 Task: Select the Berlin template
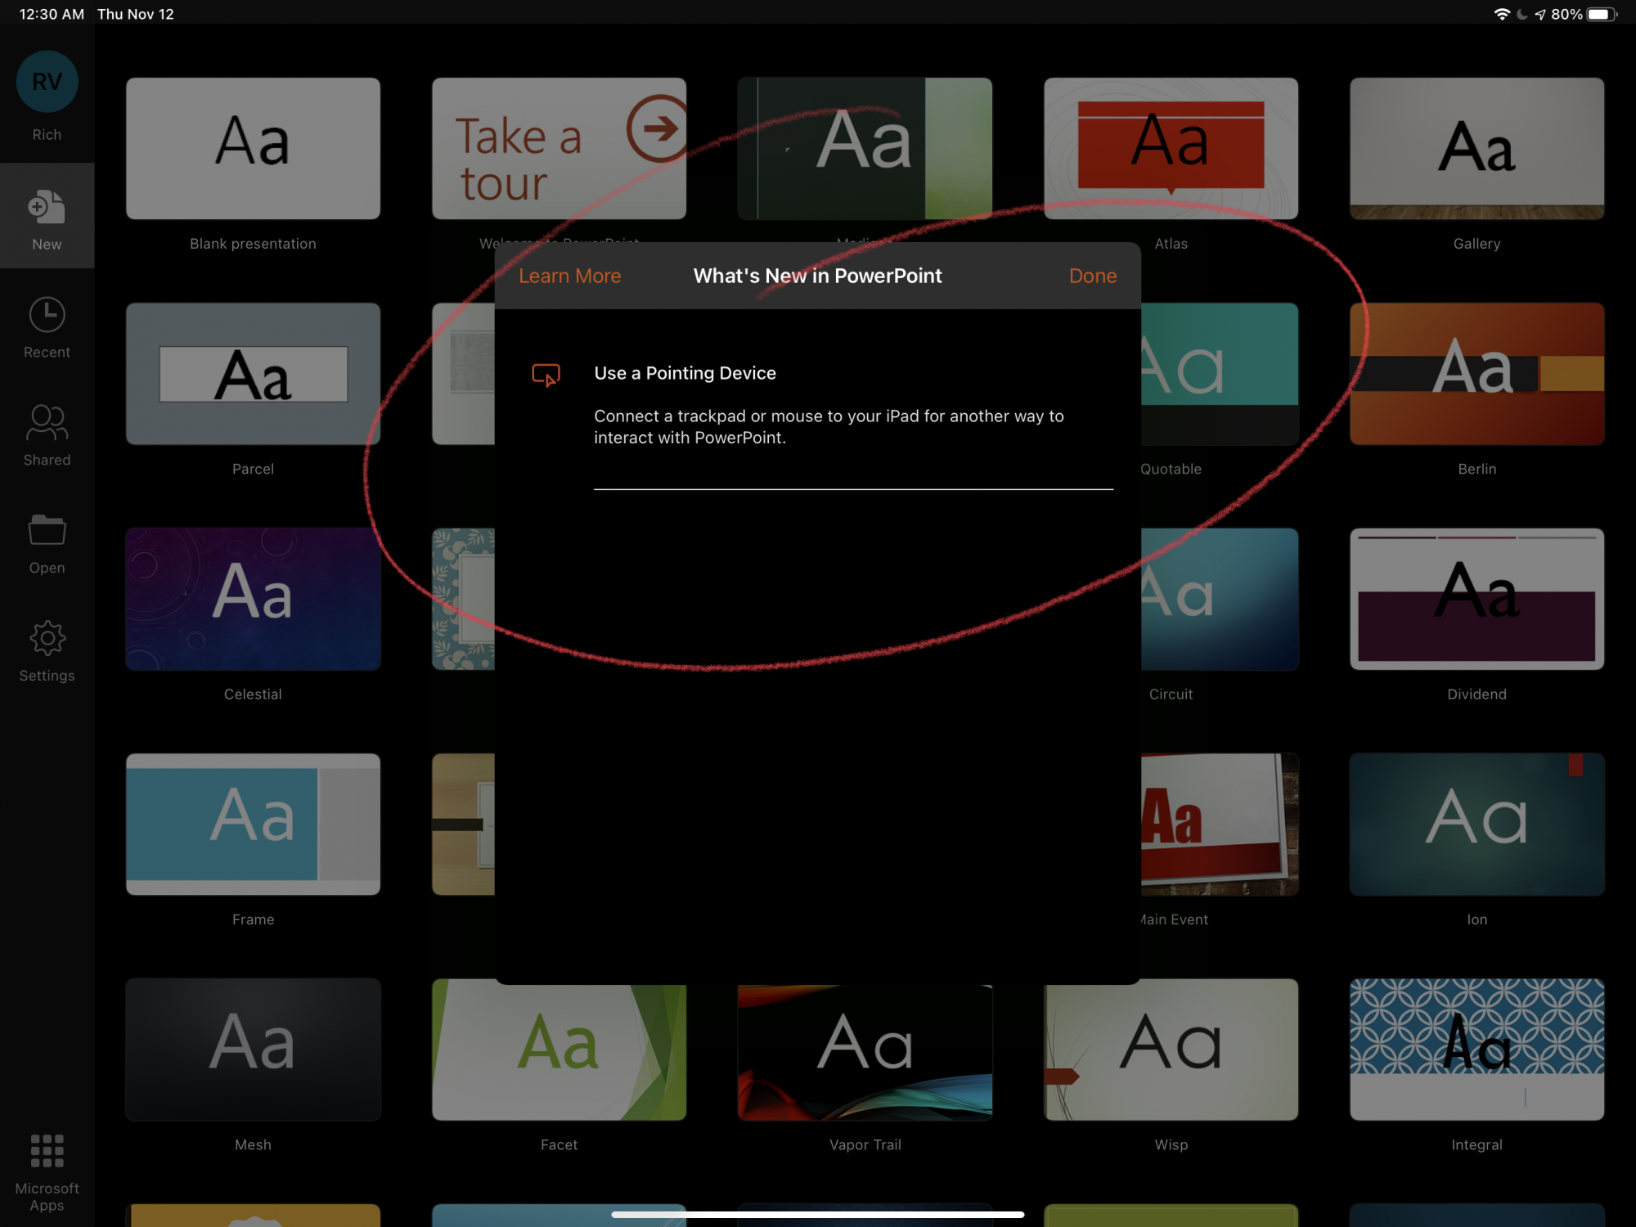pyautogui.click(x=1476, y=374)
